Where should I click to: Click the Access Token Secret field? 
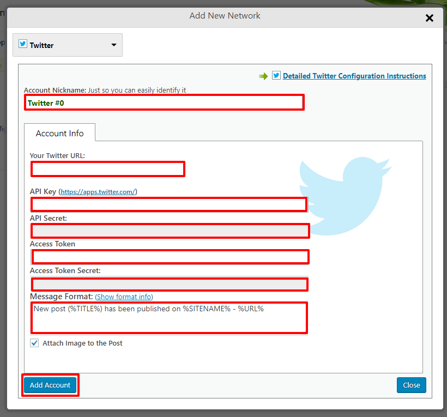click(x=170, y=284)
